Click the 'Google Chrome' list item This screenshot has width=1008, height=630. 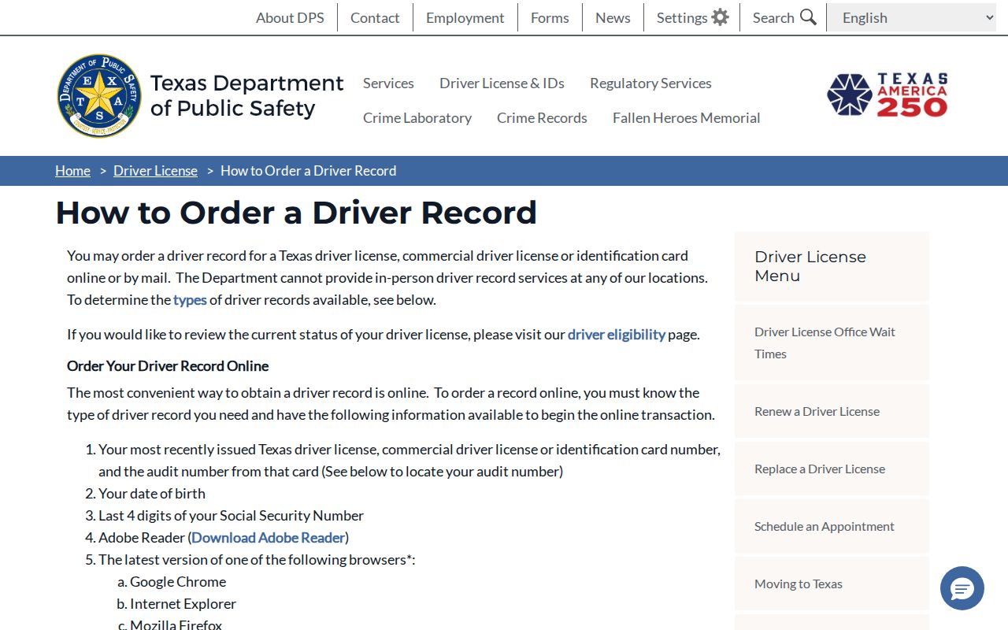tap(178, 582)
